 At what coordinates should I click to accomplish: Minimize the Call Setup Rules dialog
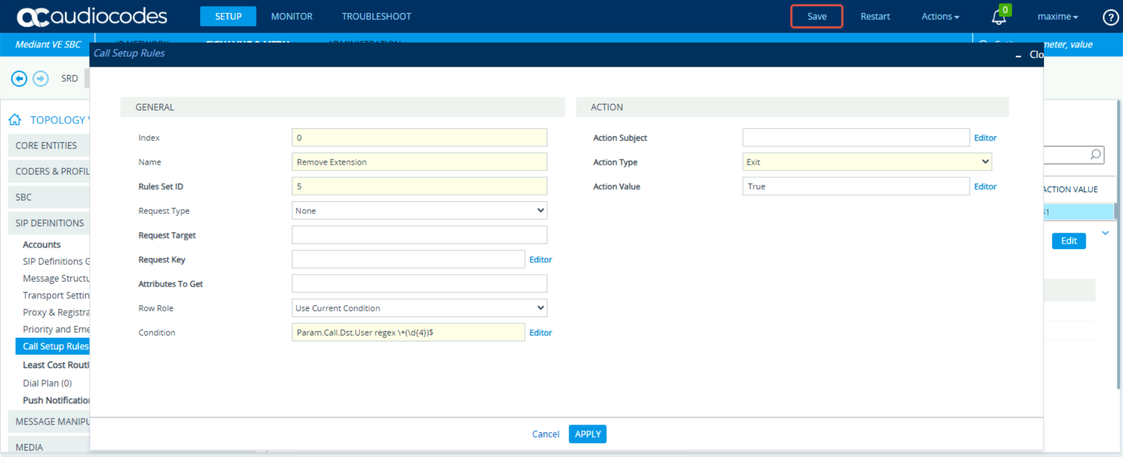coord(1018,56)
